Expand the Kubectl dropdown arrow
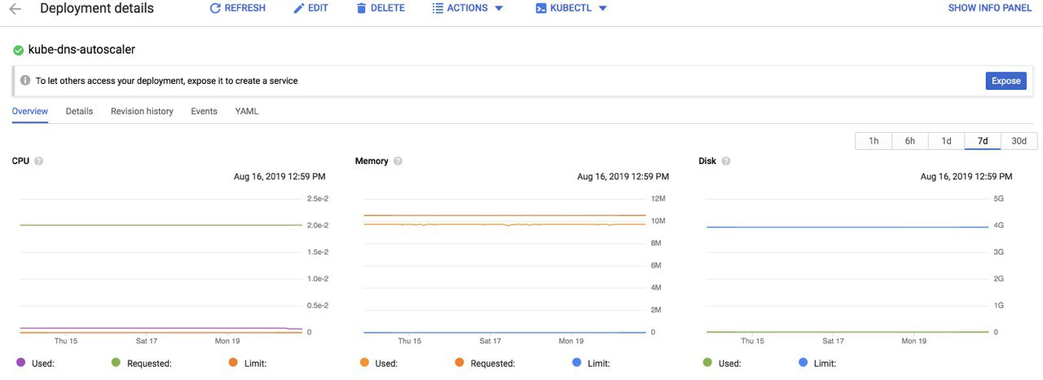The image size is (1043, 380). (602, 8)
